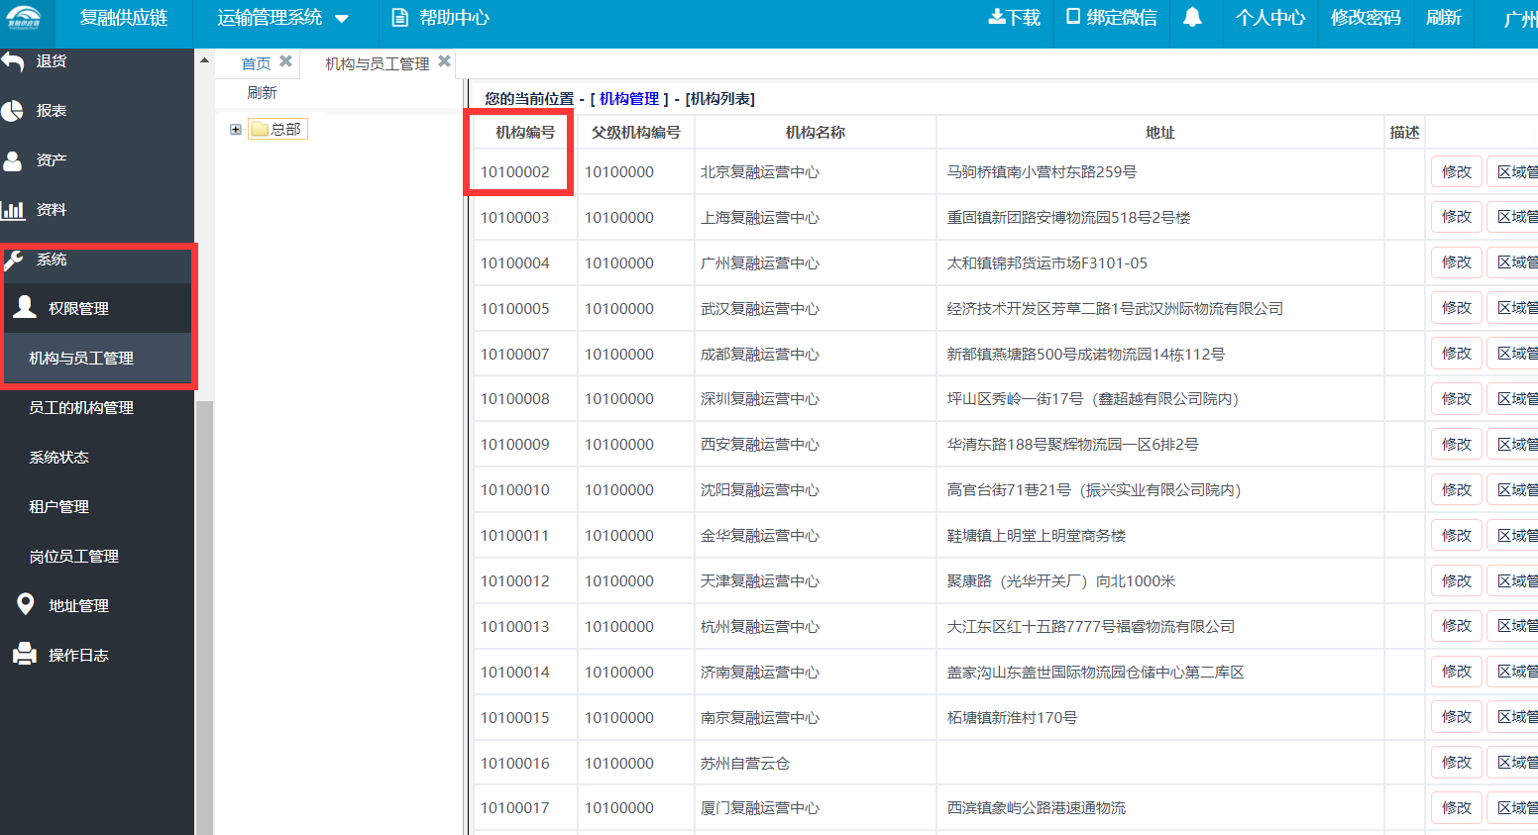The width and height of the screenshot is (1538, 835).
Task: Click 济南复融运营中心 name cell
Action: click(760, 673)
